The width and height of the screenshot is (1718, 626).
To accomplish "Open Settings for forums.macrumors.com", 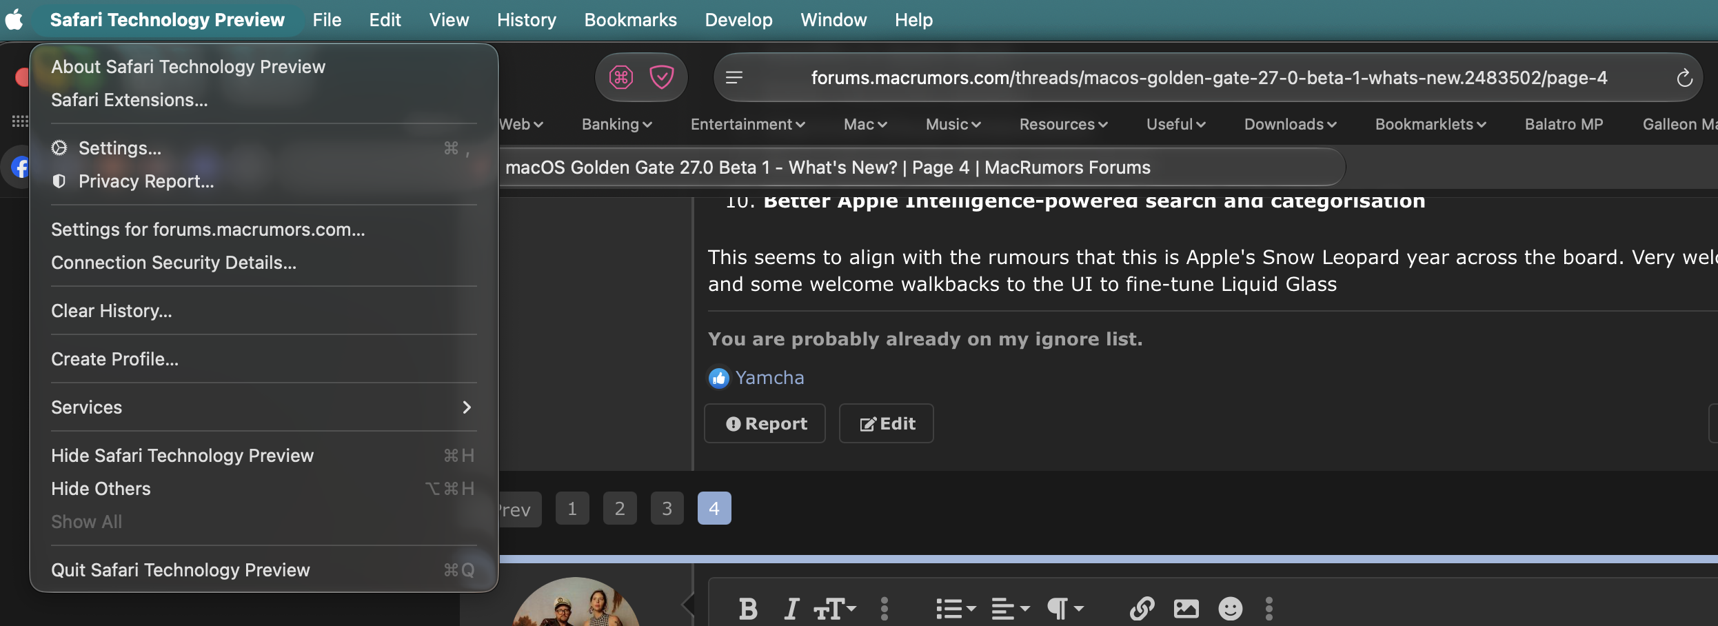I will tap(264, 230).
